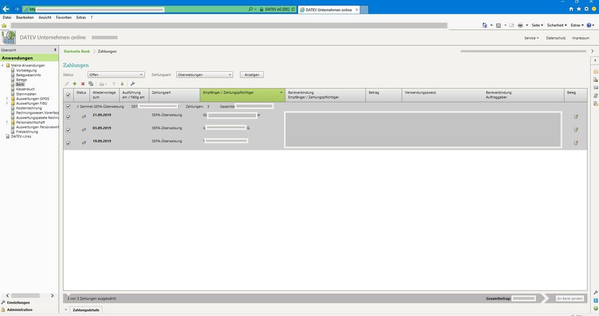Viewport: 599px width, 316px height.
Task: Click the refresh icon in the address bar
Action: click(x=293, y=9)
